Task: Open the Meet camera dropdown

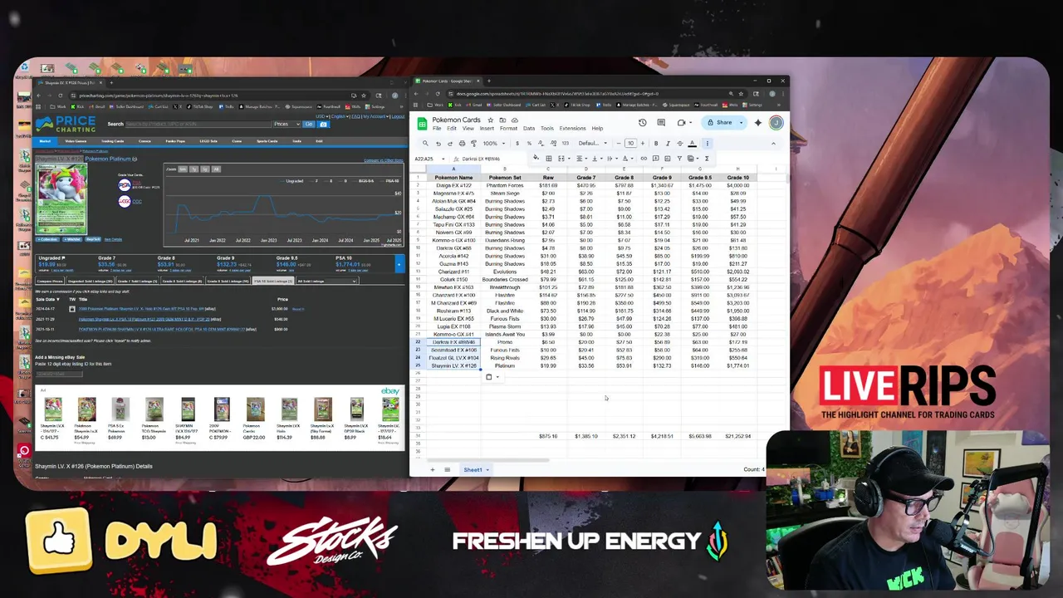Action: (x=690, y=123)
